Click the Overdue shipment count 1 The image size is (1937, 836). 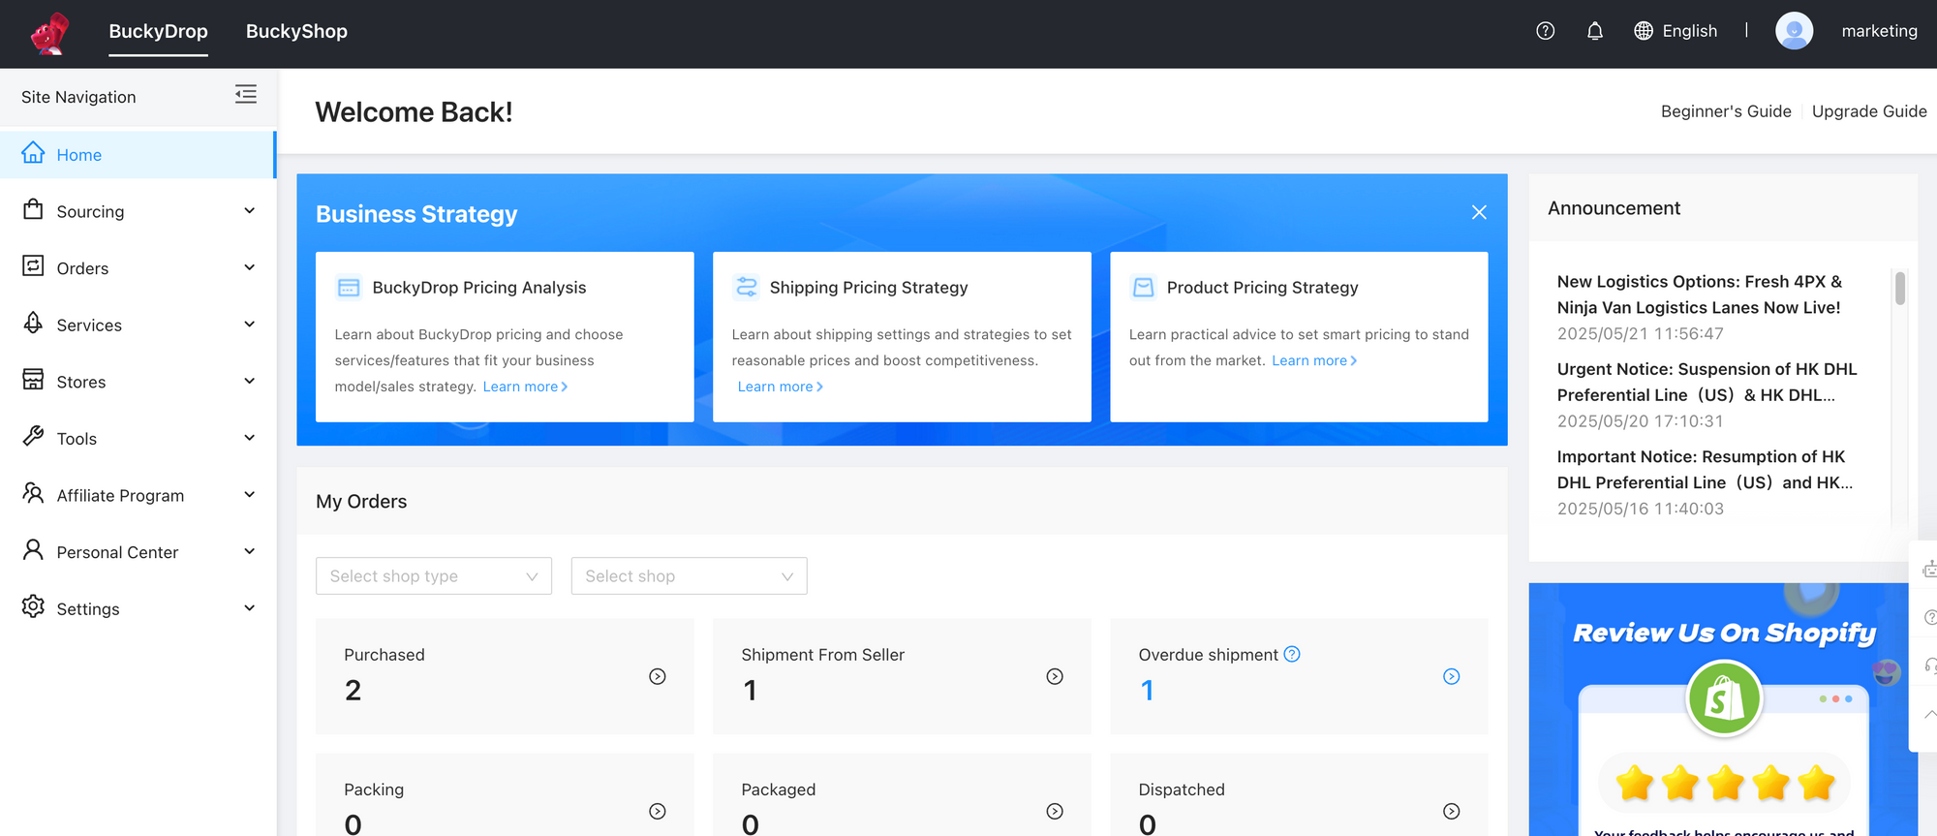(1147, 690)
